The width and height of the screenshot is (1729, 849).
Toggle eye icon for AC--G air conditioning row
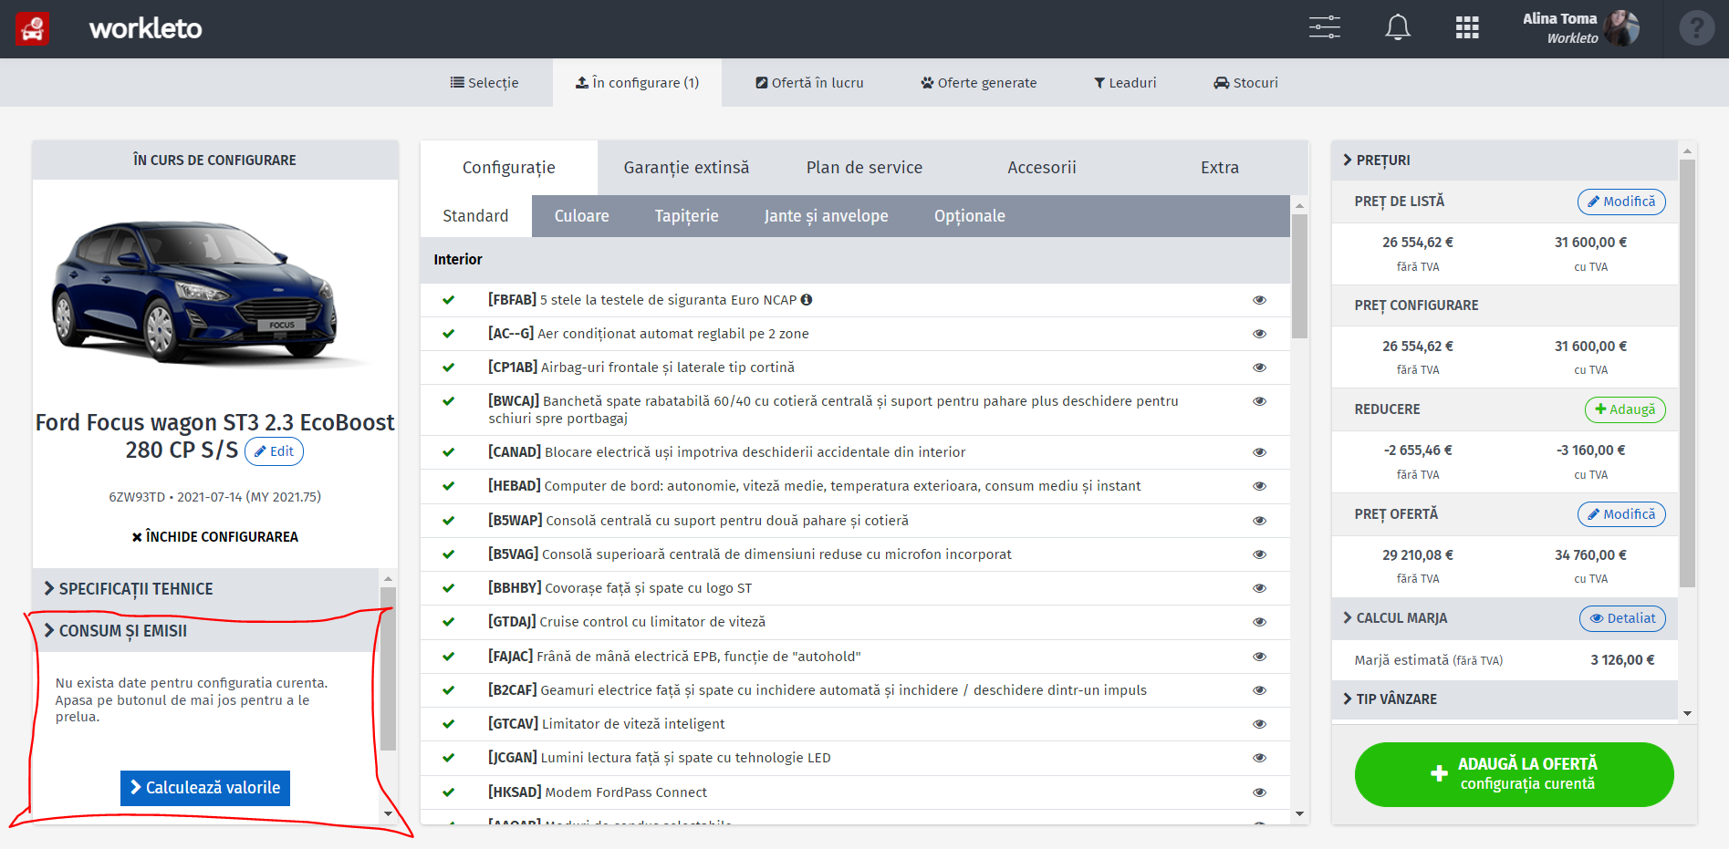tap(1259, 334)
